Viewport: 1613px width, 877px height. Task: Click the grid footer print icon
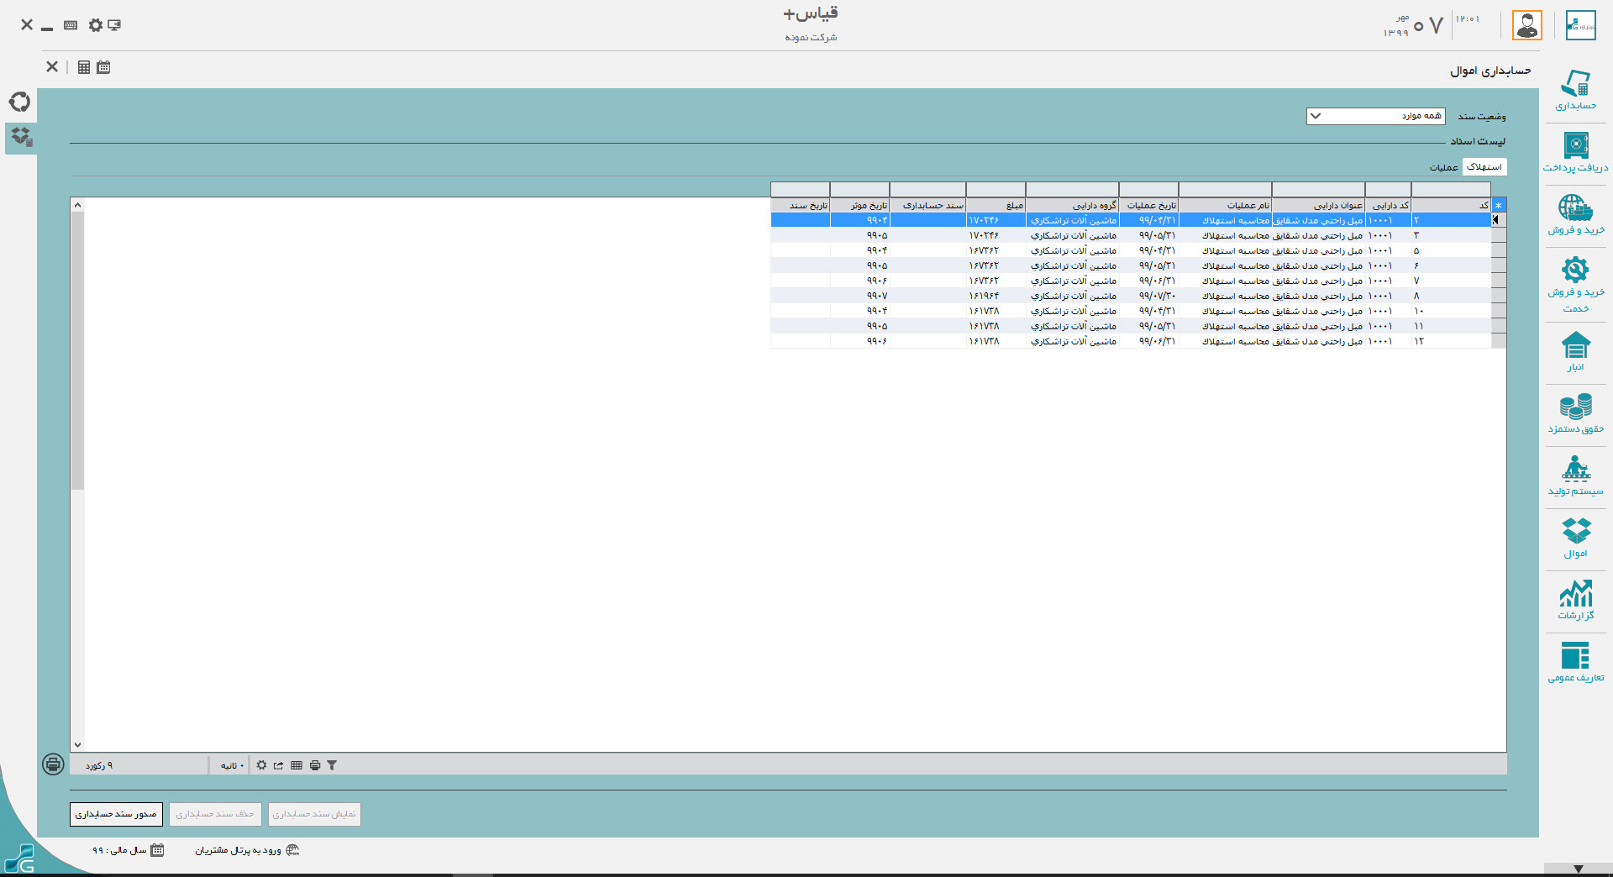pos(315,765)
